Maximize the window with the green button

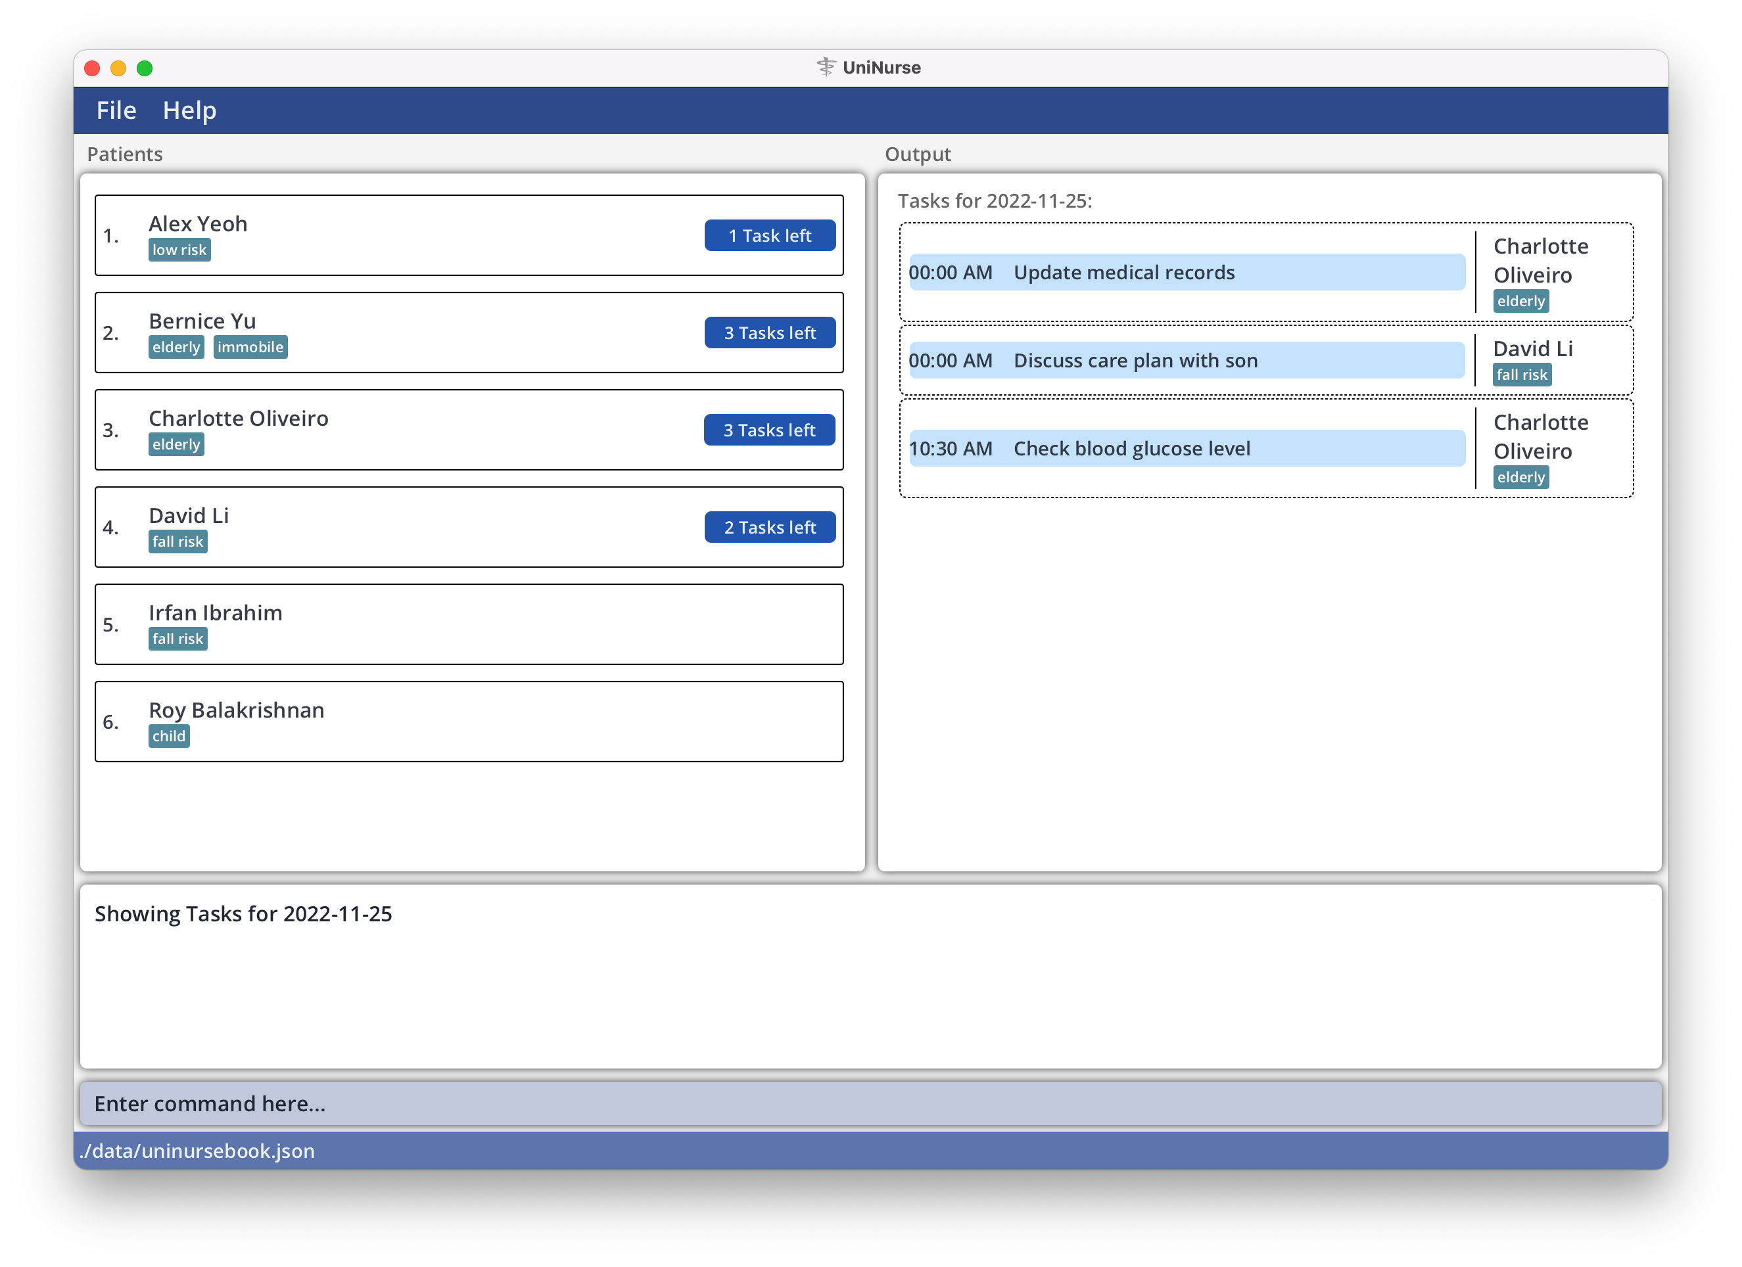[145, 68]
